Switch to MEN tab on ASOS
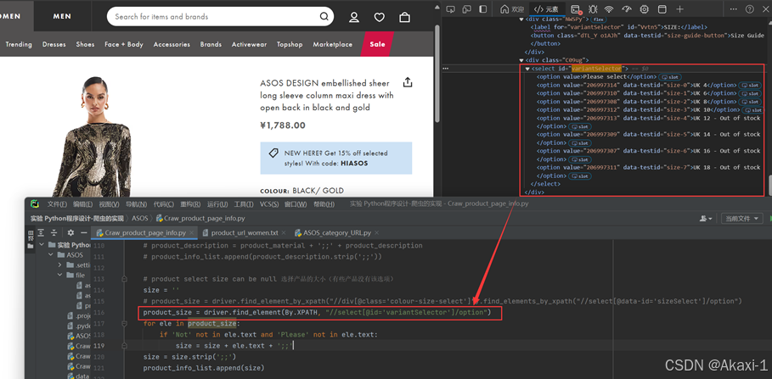772x379 pixels. click(x=62, y=16)
